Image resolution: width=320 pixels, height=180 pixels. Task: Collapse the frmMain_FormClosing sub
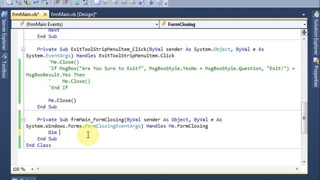(x=23, y=120)
